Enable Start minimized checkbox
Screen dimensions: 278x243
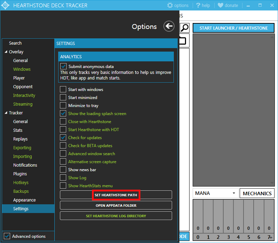point(63,97)
